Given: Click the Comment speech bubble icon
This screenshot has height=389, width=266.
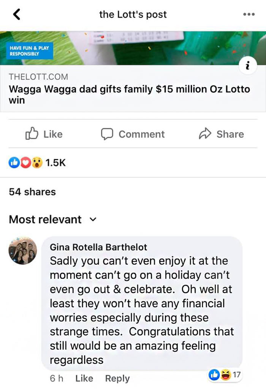Looking at the screenshot, I should pyautogui.click(x=107, y=134).
